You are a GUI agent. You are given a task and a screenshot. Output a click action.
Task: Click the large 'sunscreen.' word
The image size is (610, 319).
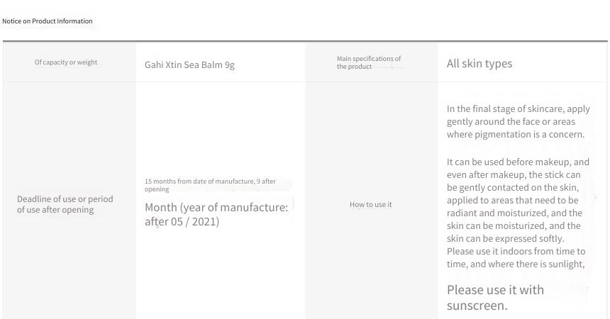tap(477, 306)
